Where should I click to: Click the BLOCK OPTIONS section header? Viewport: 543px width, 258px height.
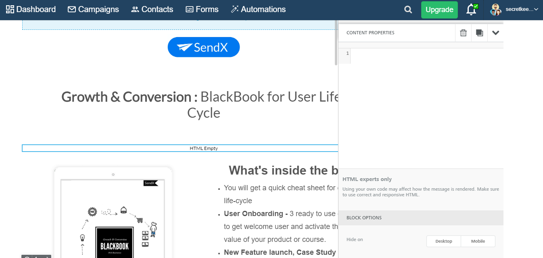pyautogui.click(x=421, y=218)
